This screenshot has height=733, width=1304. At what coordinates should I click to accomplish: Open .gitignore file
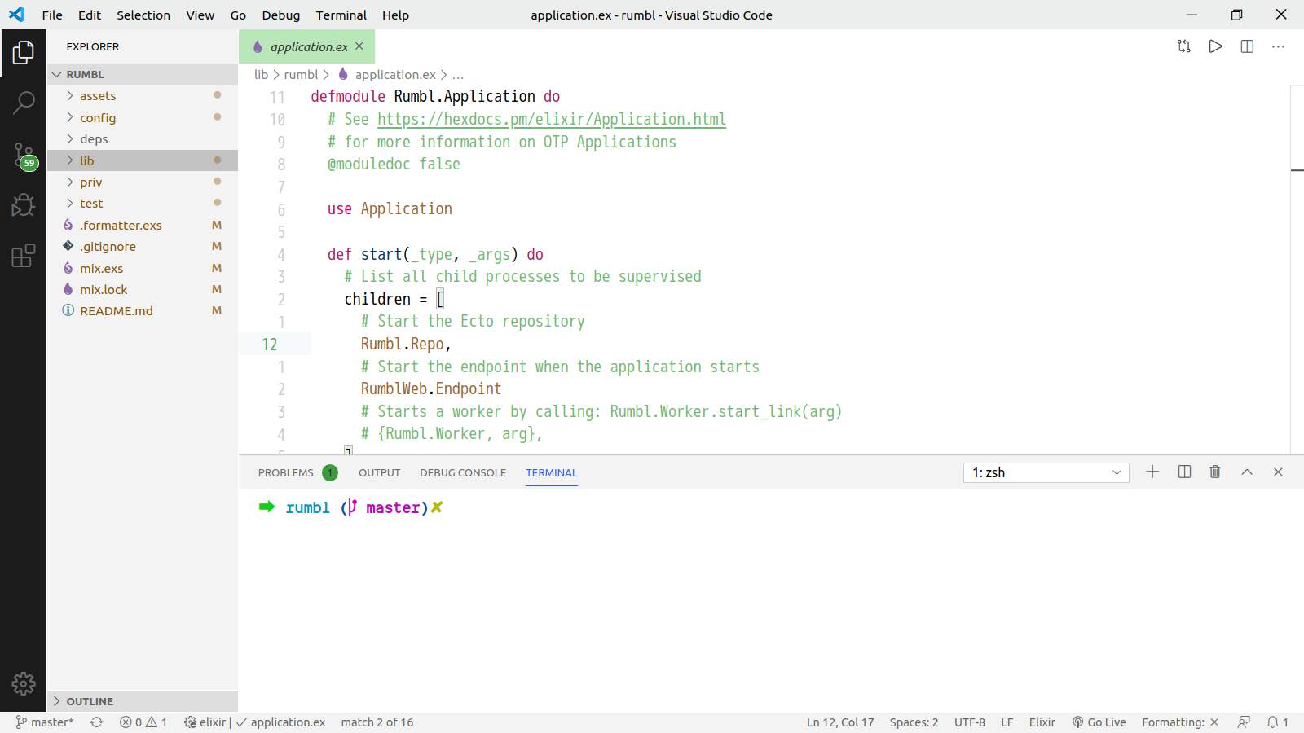tap(142, 247)
